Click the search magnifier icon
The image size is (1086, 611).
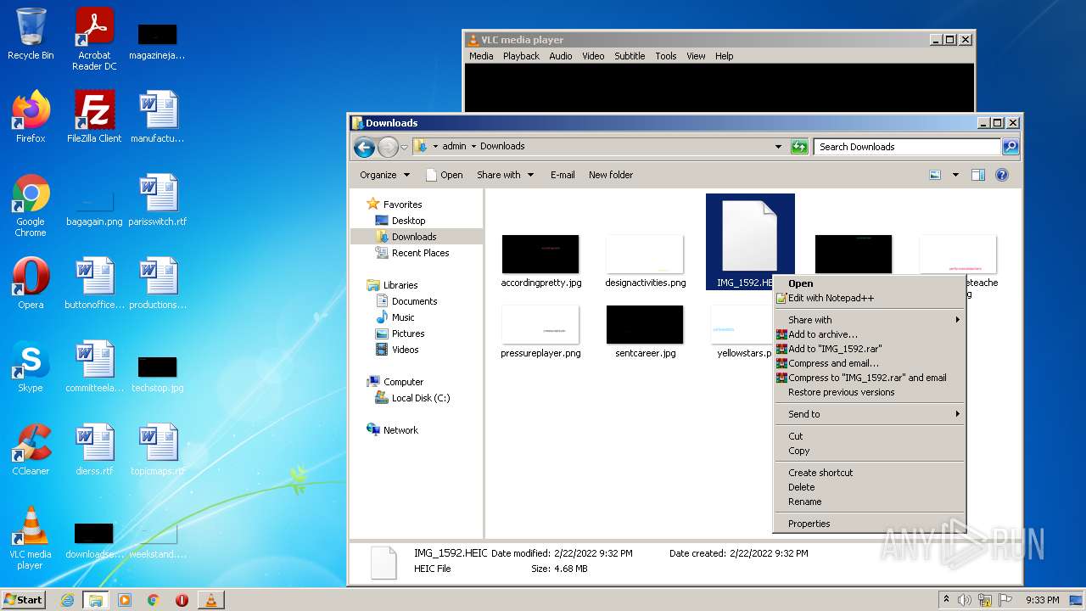(x=1010, y=147)
